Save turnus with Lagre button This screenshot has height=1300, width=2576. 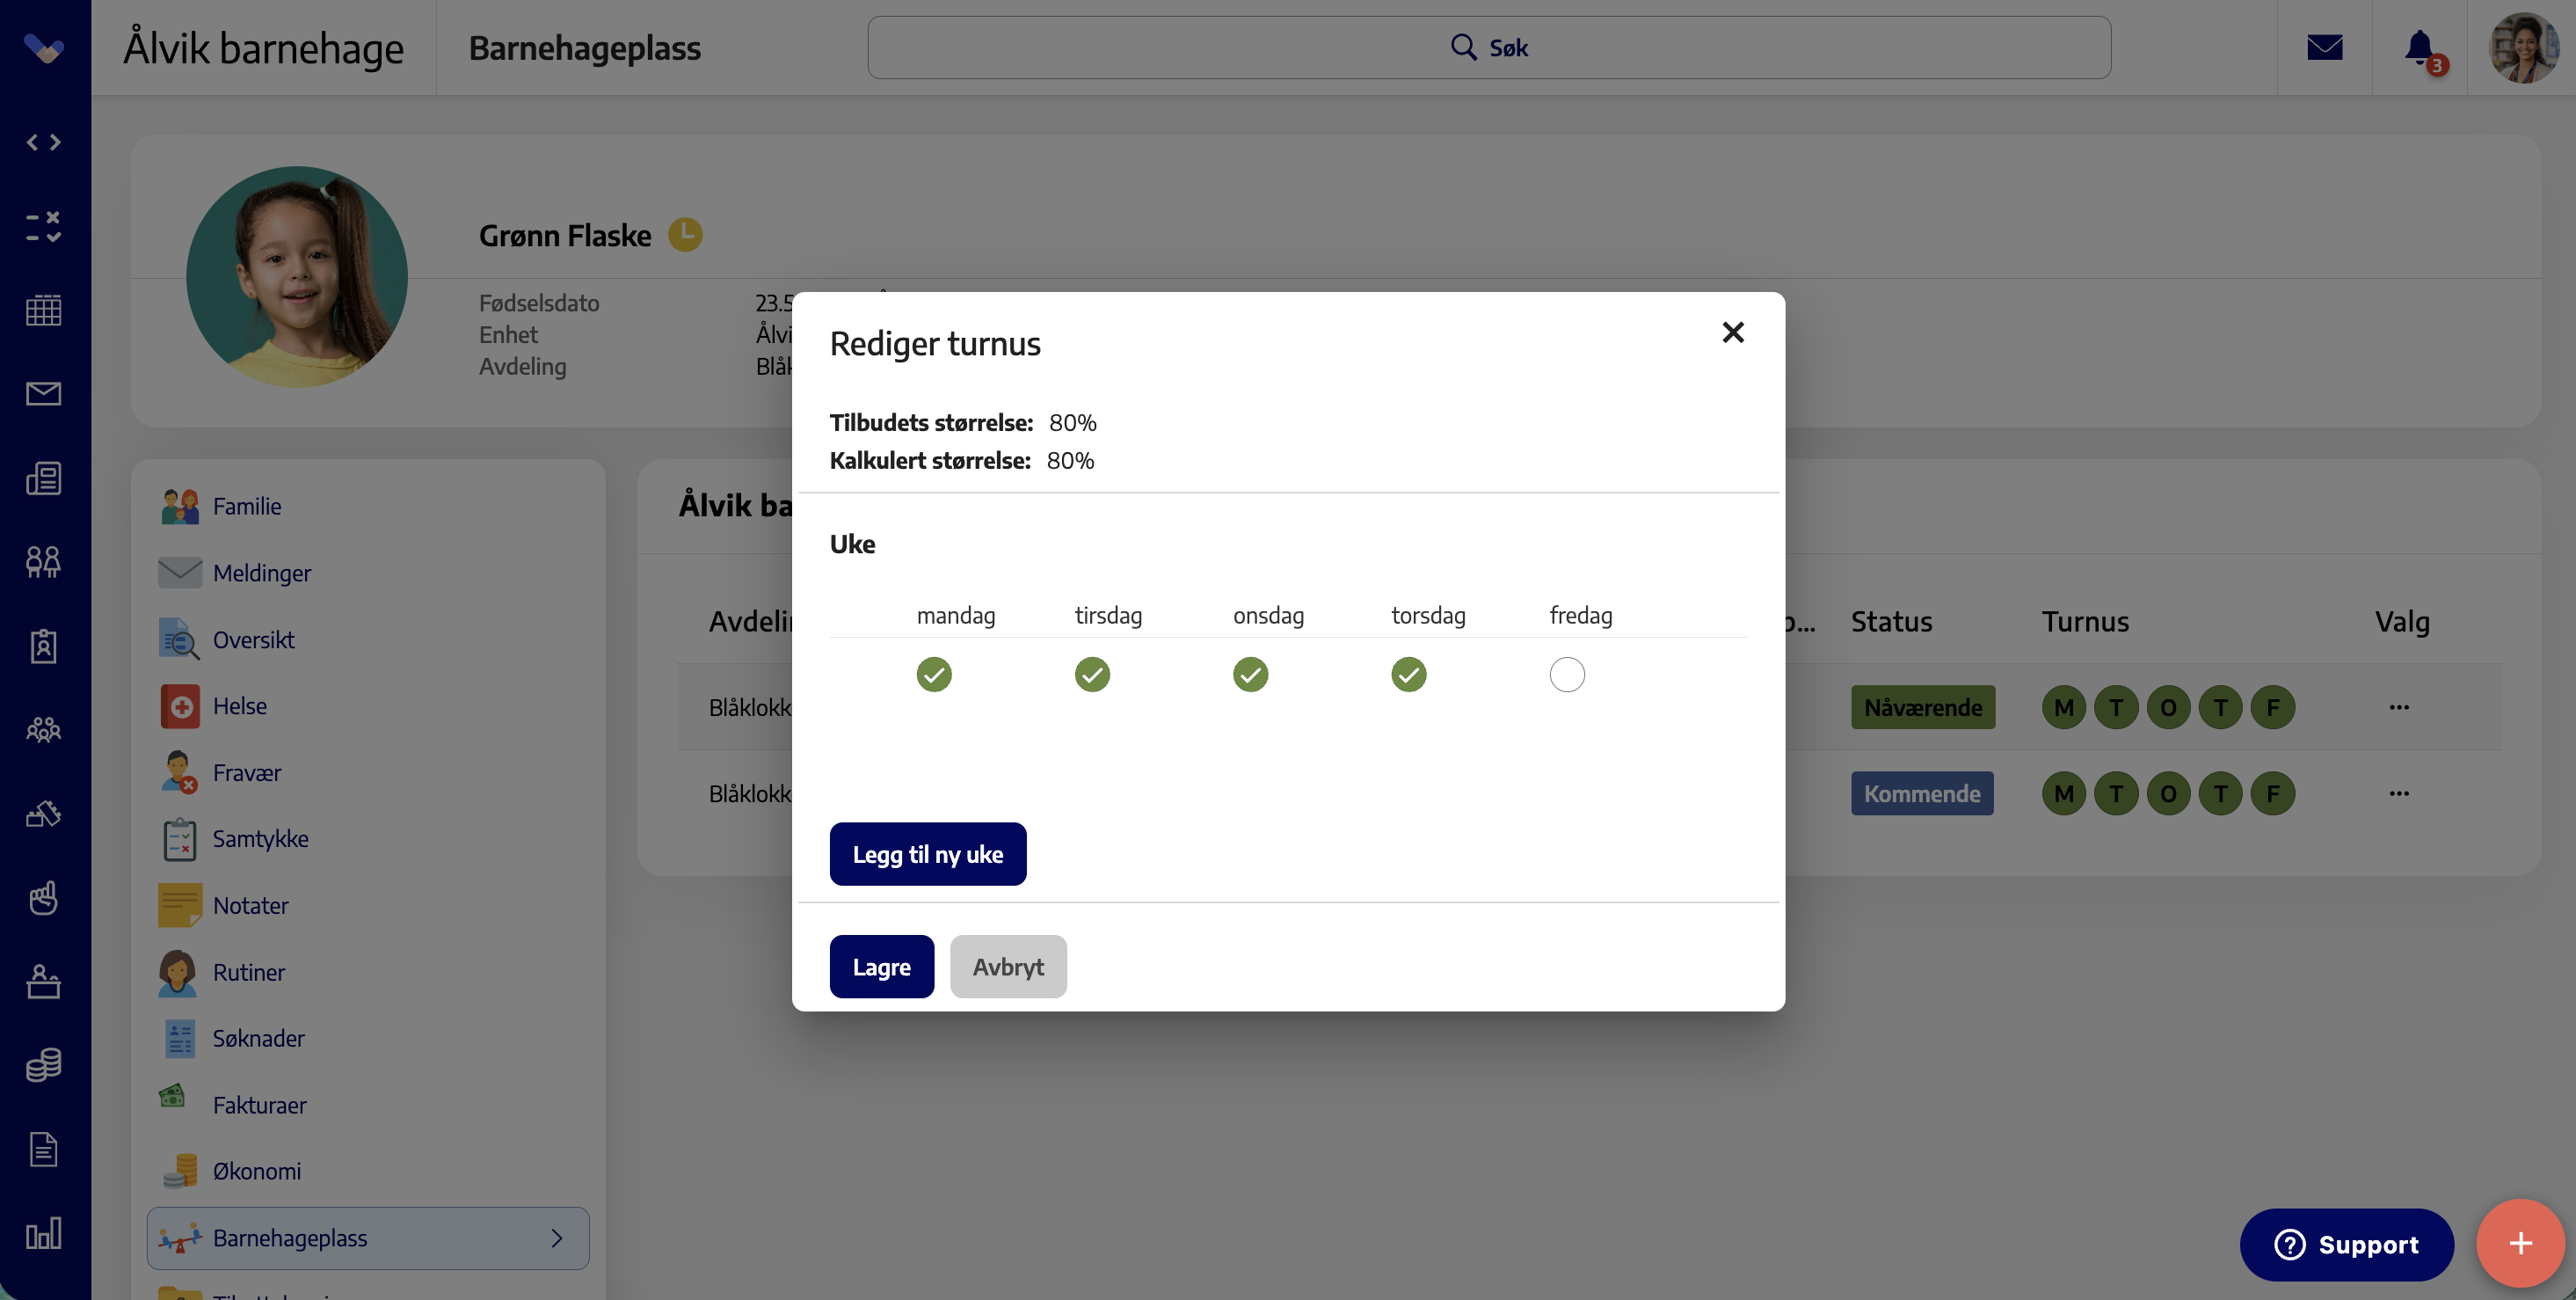point(881,967)
